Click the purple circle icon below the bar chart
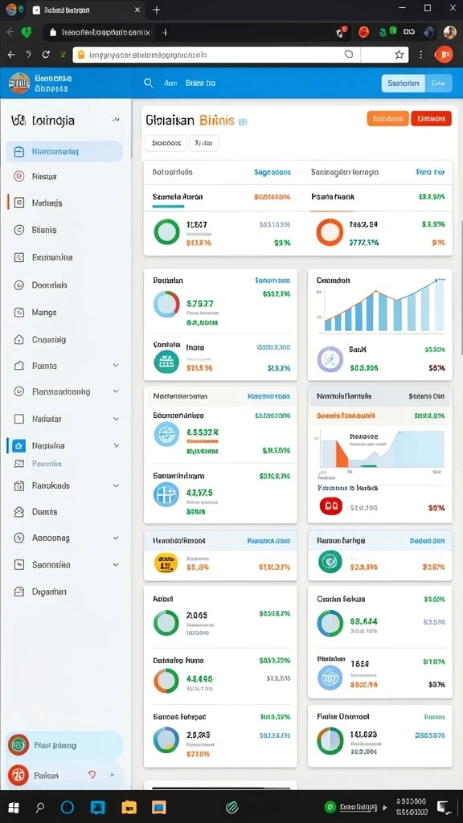The height and width of the screenshot is (823, 463). [330, 359]
